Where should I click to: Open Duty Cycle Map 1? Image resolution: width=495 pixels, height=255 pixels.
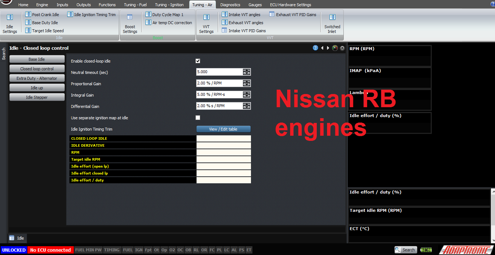pos(164,15)
